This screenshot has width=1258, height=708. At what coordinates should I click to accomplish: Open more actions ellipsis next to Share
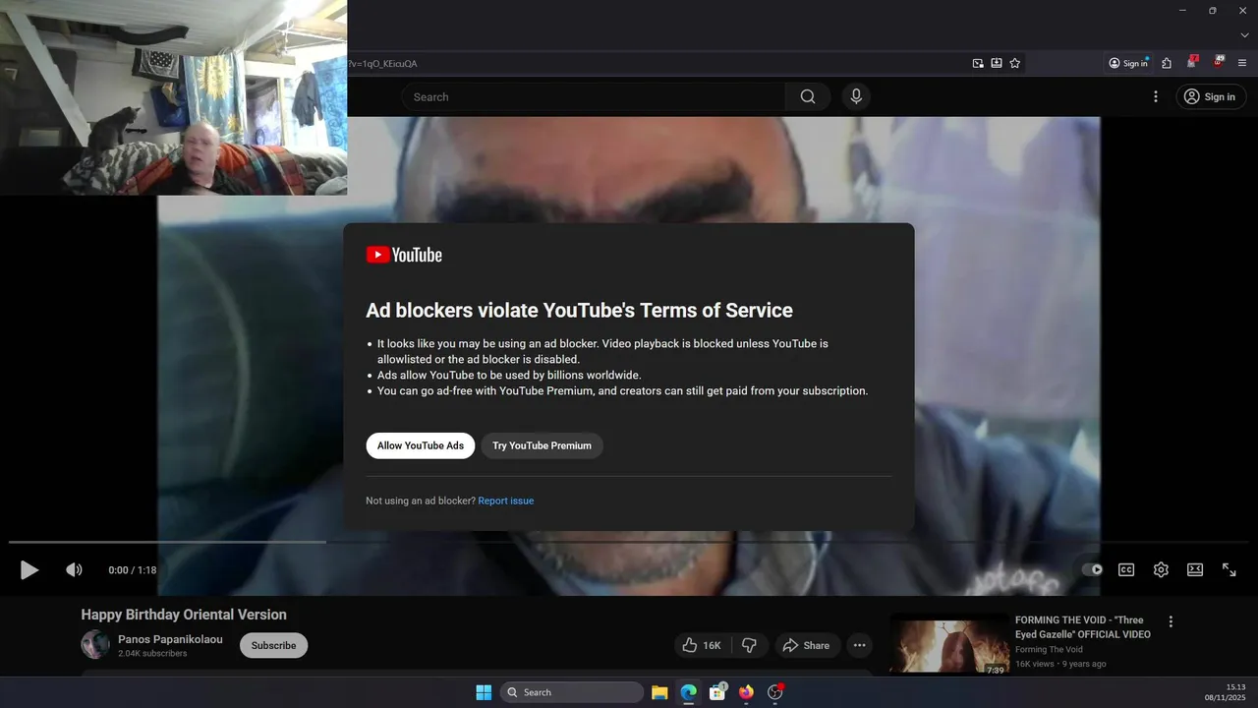click(860, 645)
